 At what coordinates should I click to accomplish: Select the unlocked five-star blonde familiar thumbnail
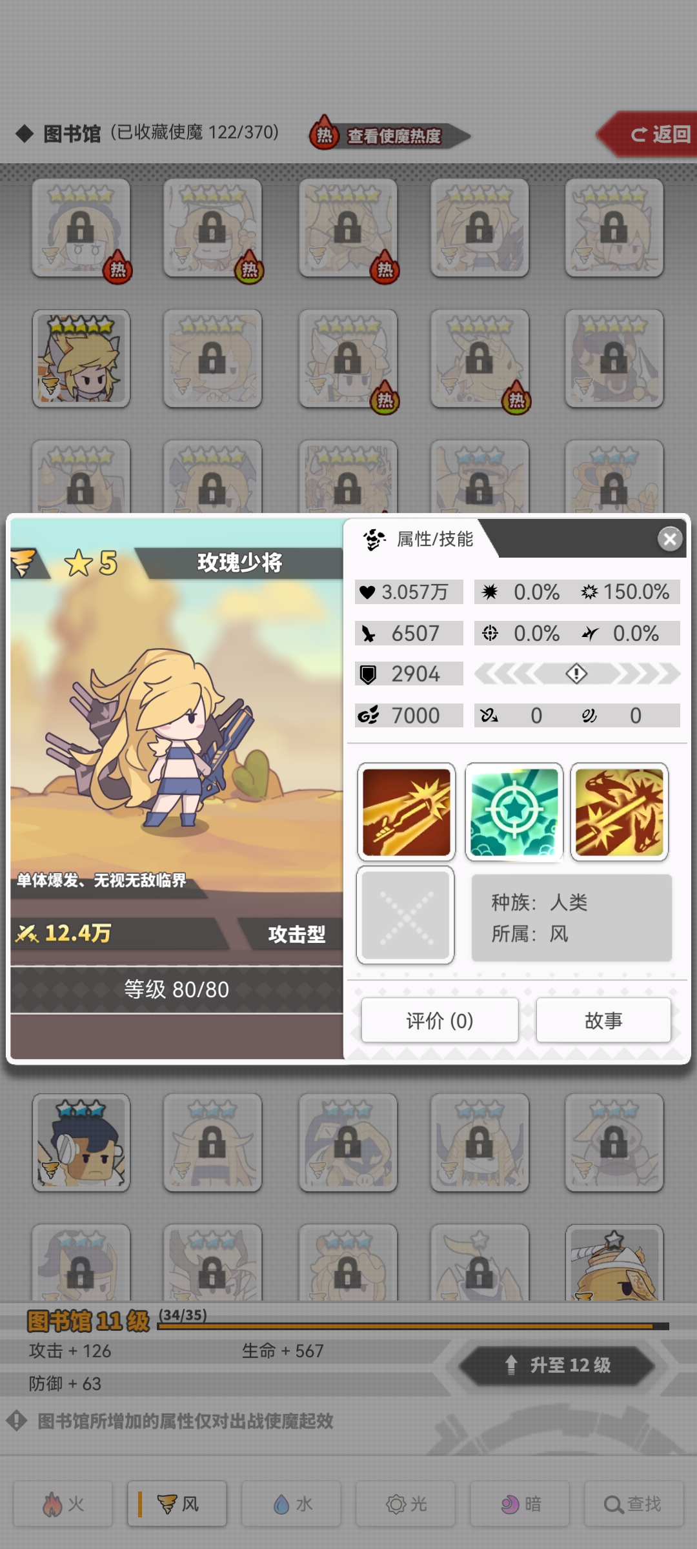pyautogui.click(x=81, y=359)
